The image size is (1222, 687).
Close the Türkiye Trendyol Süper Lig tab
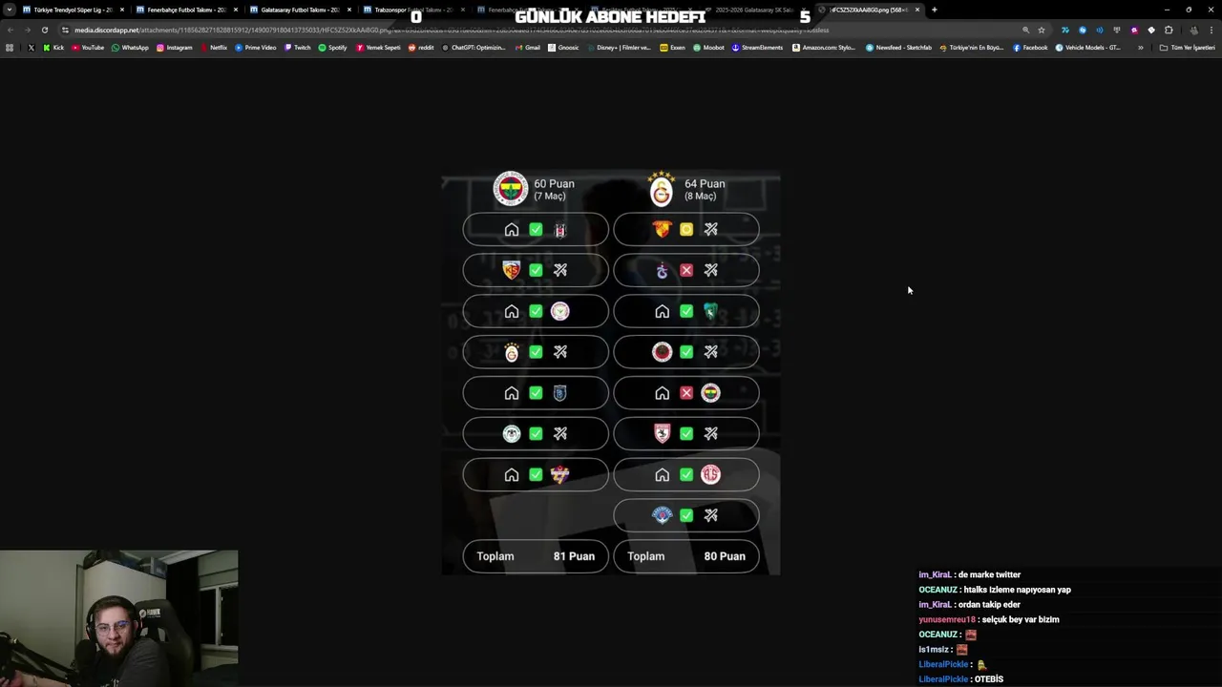(x=122, y=10)
